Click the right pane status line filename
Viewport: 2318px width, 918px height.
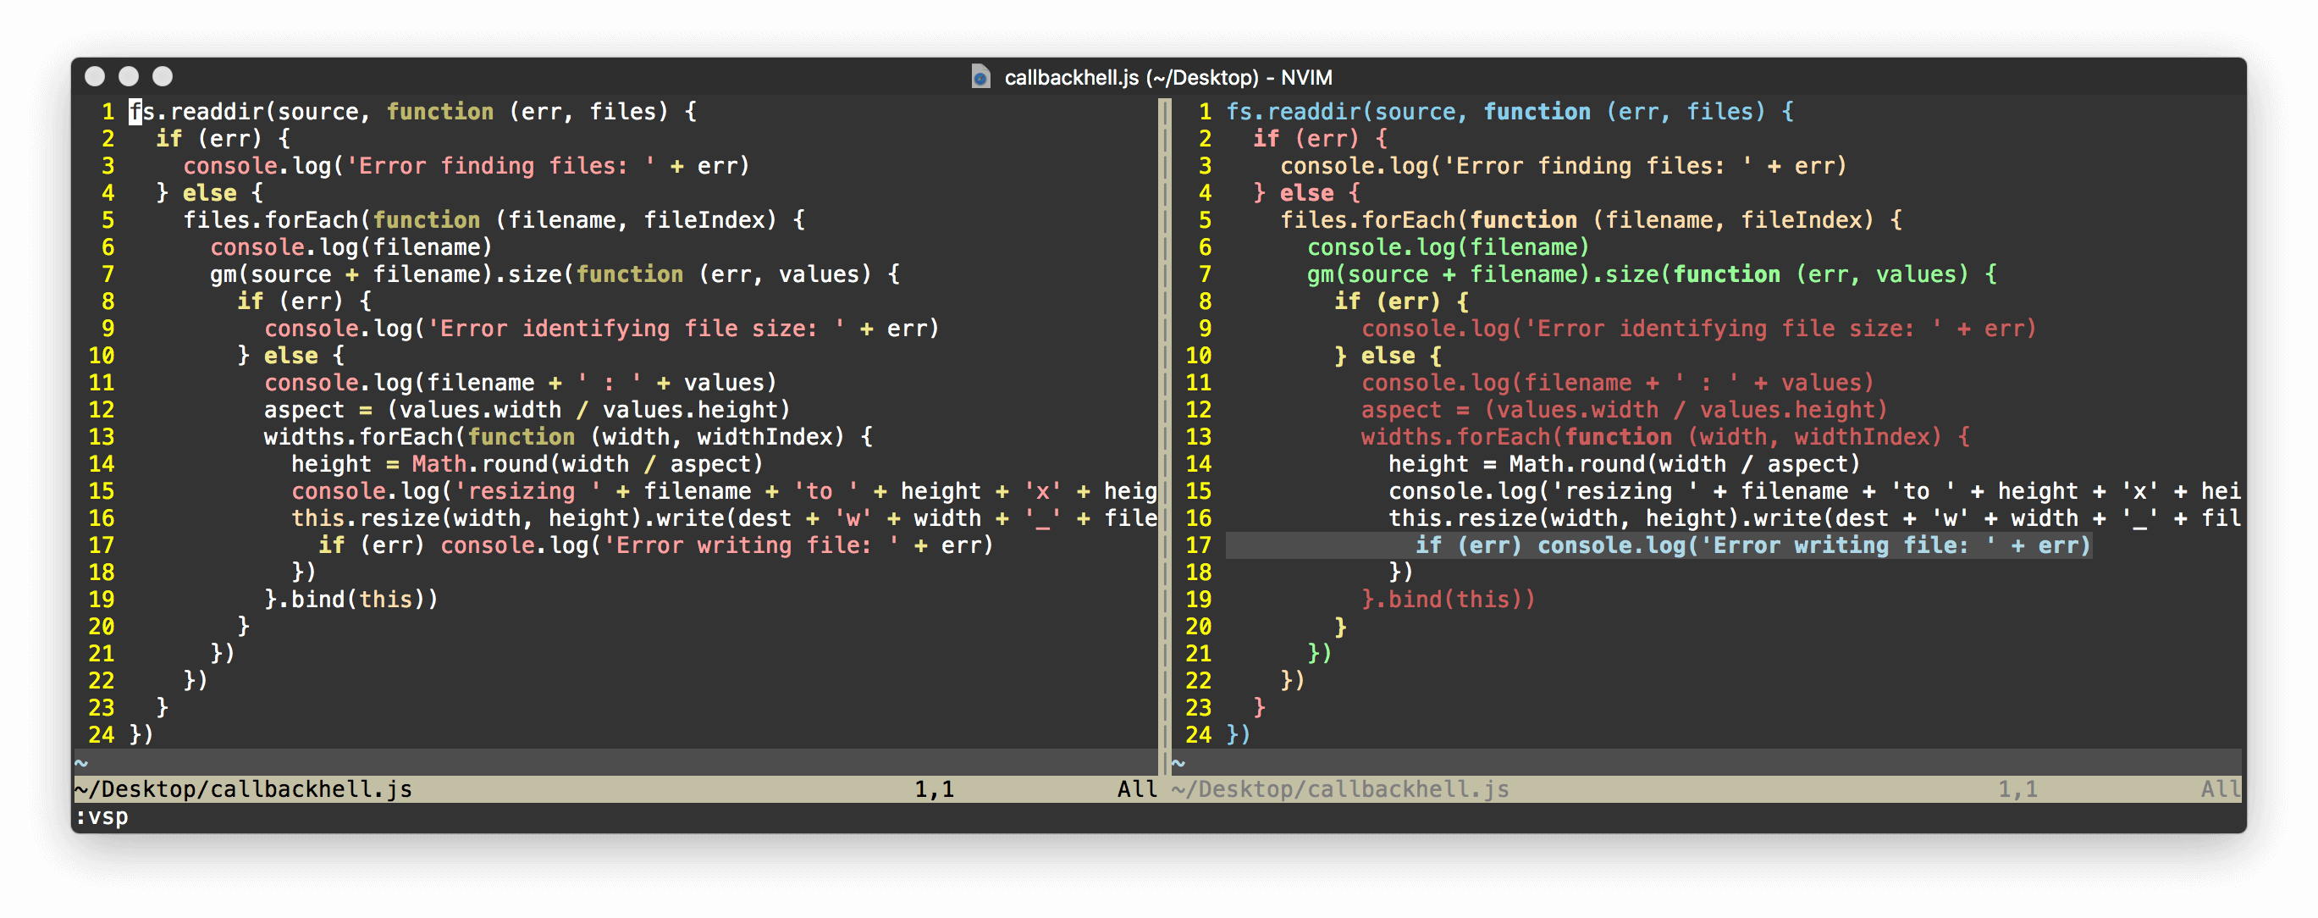[x=1340, y=789]
